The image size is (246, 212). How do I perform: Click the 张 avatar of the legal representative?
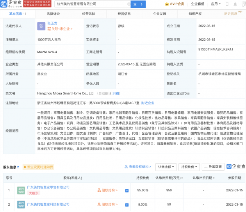tap(41, 26)
